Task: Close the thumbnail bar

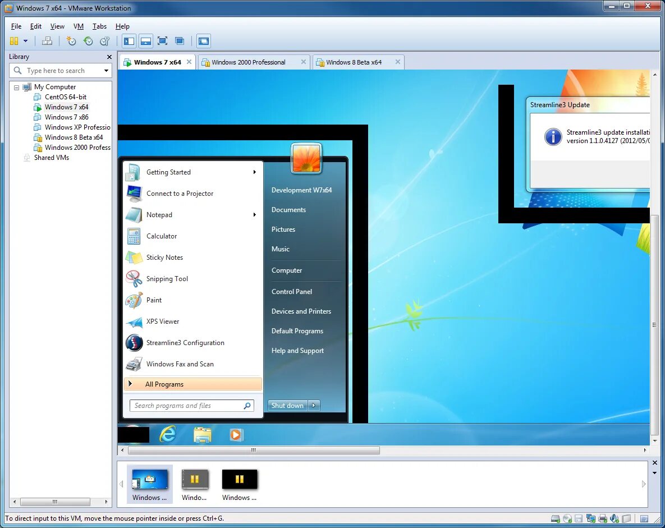Action: (x=655, y=463)
